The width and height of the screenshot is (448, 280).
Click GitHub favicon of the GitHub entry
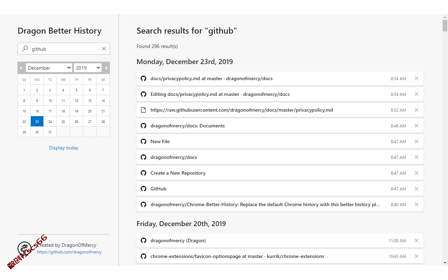(143, 189)
